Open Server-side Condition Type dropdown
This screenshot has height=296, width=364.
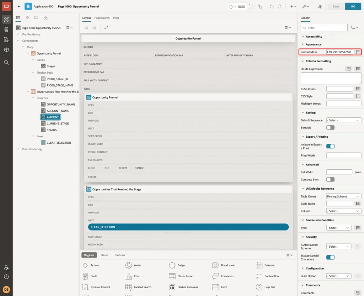pos(338,228)
